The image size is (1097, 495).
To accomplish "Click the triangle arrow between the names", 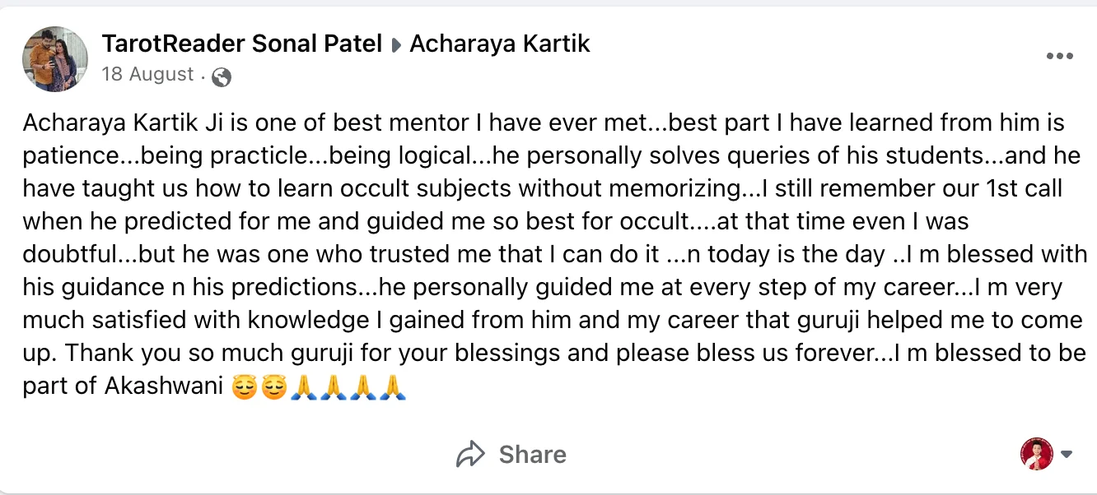I will tap(396, 46).
